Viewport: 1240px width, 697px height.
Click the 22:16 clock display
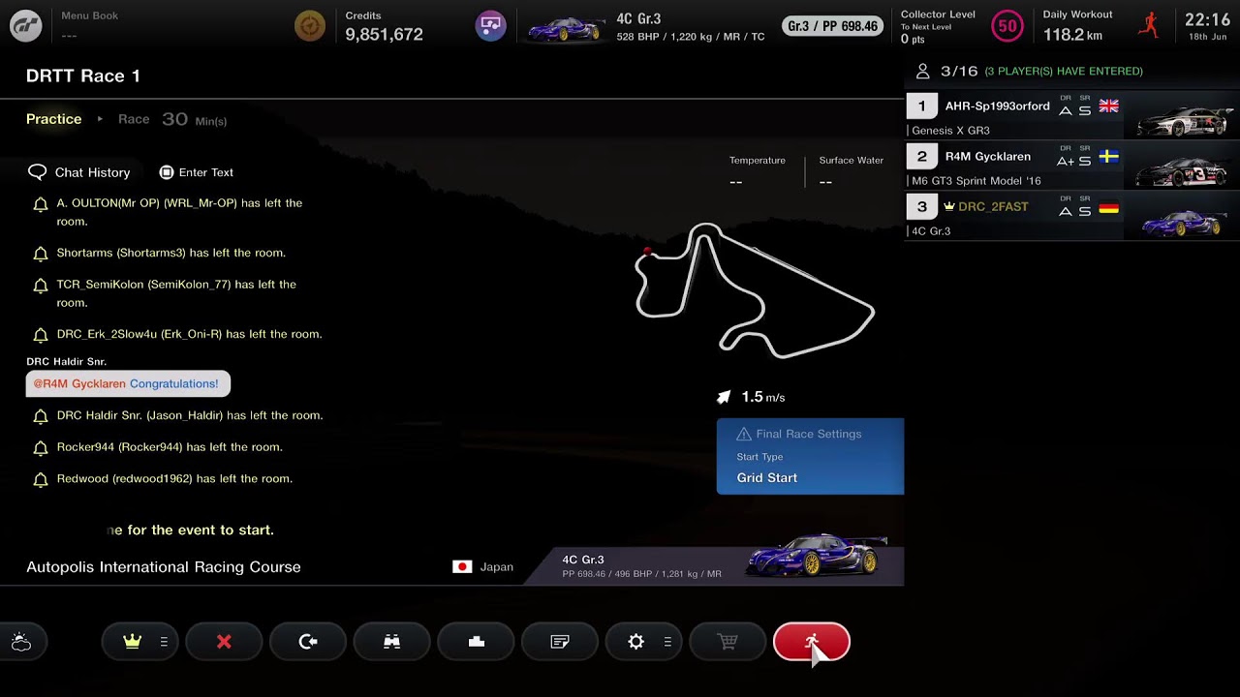click(1207, 19)
